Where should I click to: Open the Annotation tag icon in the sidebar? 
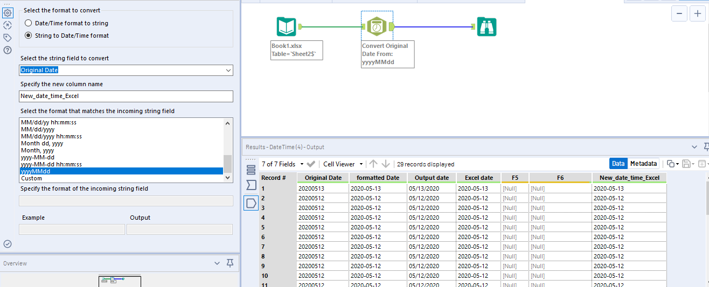coord(8,38)
